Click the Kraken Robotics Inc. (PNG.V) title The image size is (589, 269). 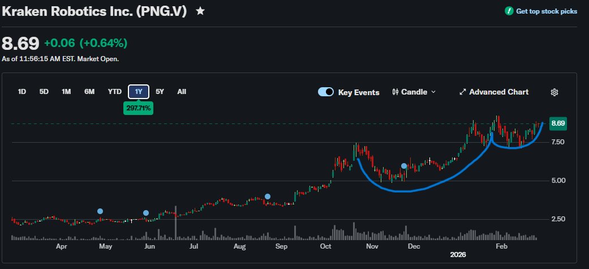pos(94,12)
